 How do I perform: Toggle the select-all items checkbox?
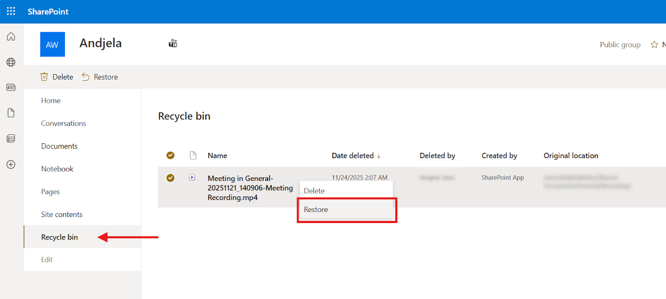click(x=170, y=155)
